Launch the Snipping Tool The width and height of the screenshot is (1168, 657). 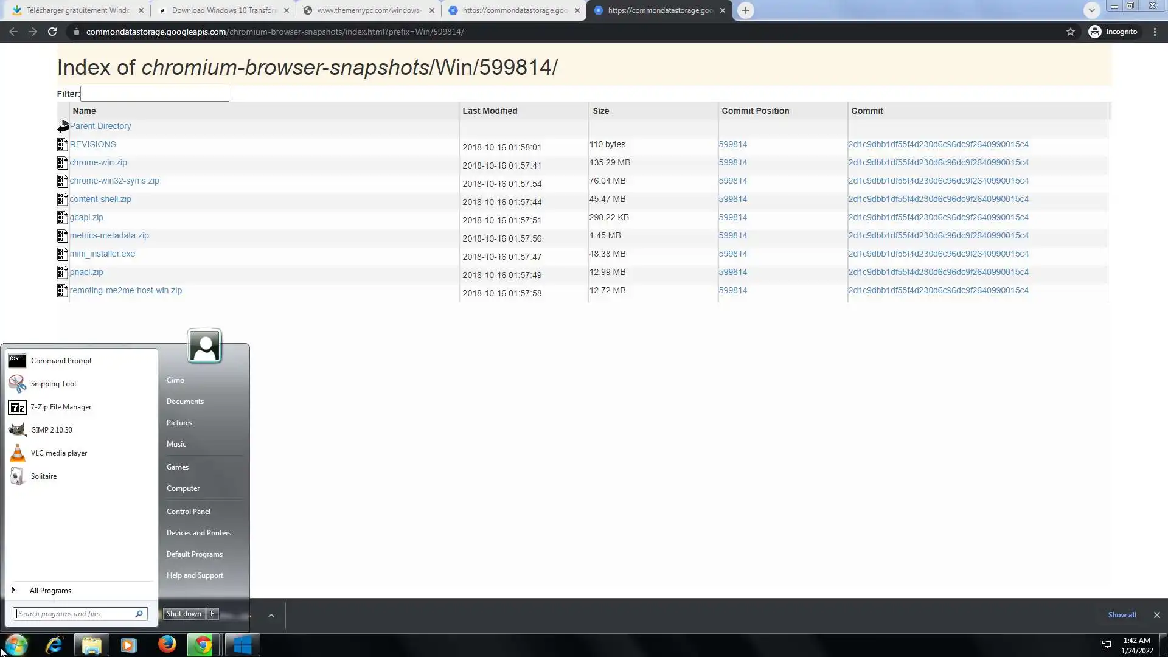coord(53,384)
